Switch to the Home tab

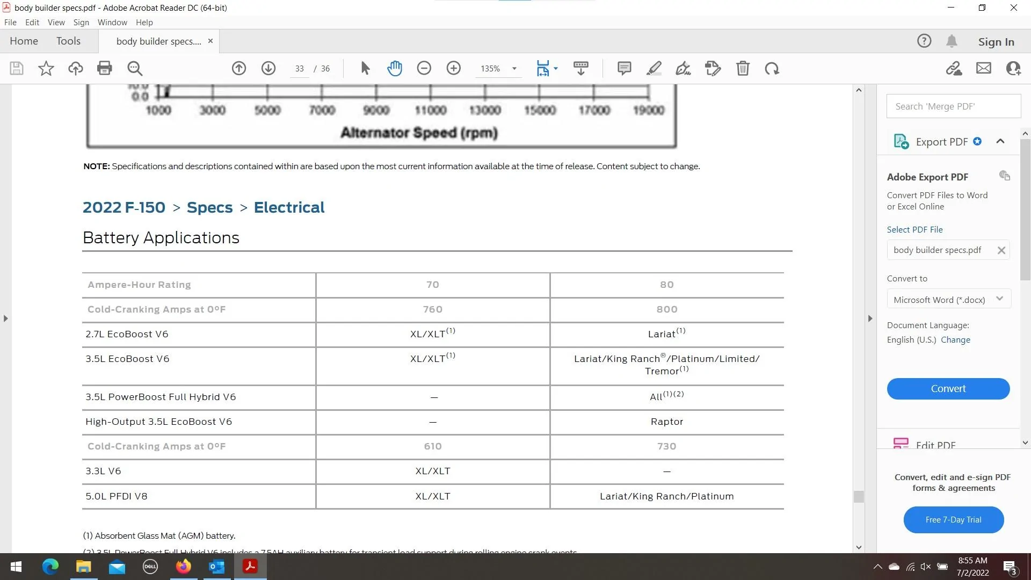(23, 41)
